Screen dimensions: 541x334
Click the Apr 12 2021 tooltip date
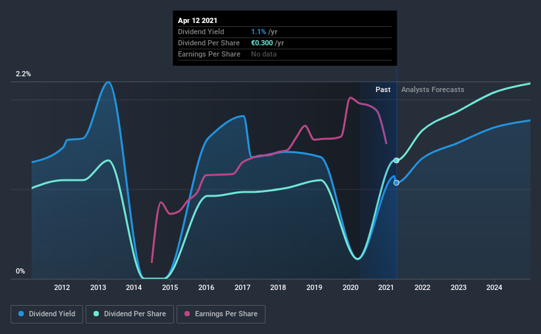point(198,20)
